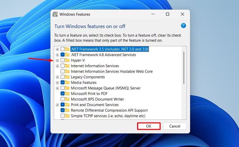Expand the Hyper-V tree node

point(57,60)
